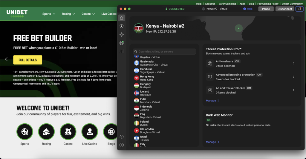The height and width of the screenshot is (159, 306).
Task: Open Racing dropdown in Unibet nav
Action: click(68, 14)
